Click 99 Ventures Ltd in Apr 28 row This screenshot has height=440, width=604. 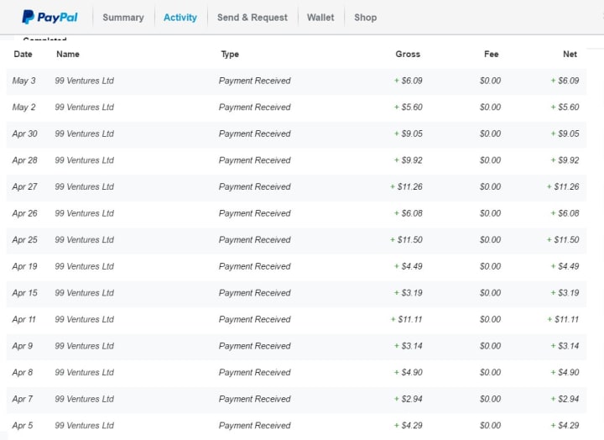(85, 160)
